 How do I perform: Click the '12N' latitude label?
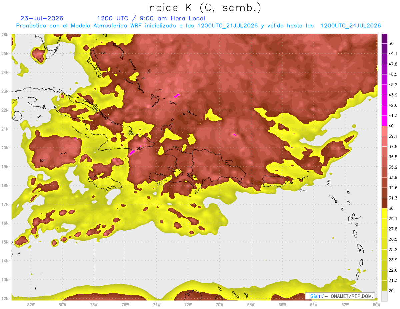click(5, 298)
